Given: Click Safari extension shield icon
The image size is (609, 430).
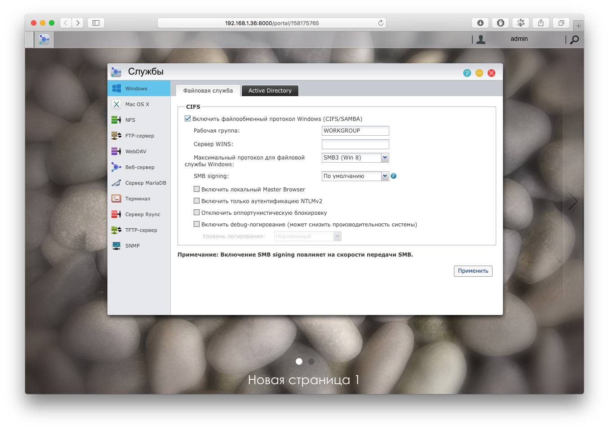Looking at the screenshot, I should (x=501, y=23).
